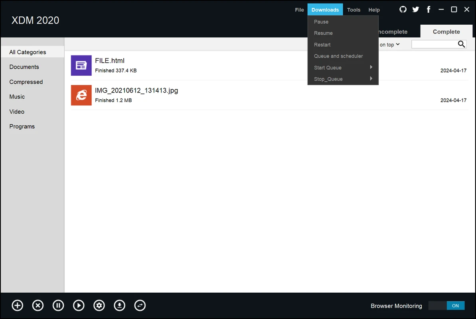The height and width of the screenshot is (319, 476).
Task: Open the XDM GitHub page icon
Action: tap(403, 9)
